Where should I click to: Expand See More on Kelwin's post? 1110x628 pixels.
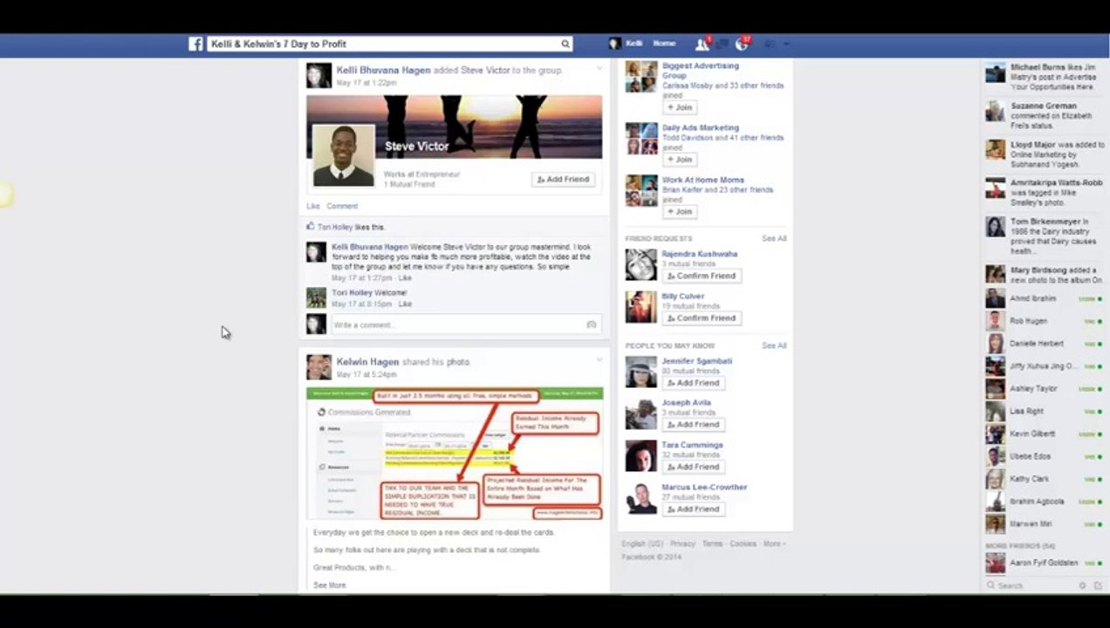click(x=330, y=585)
